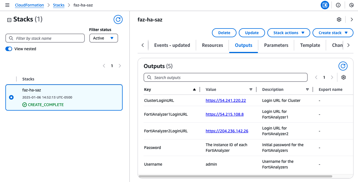
Task: Click the Filter by stack name field
Action: pyautogui.click(x=45, y=38)
